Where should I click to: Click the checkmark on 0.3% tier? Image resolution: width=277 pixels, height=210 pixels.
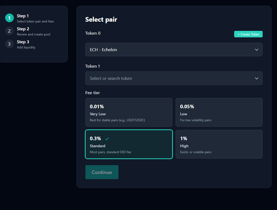[107, 139]
